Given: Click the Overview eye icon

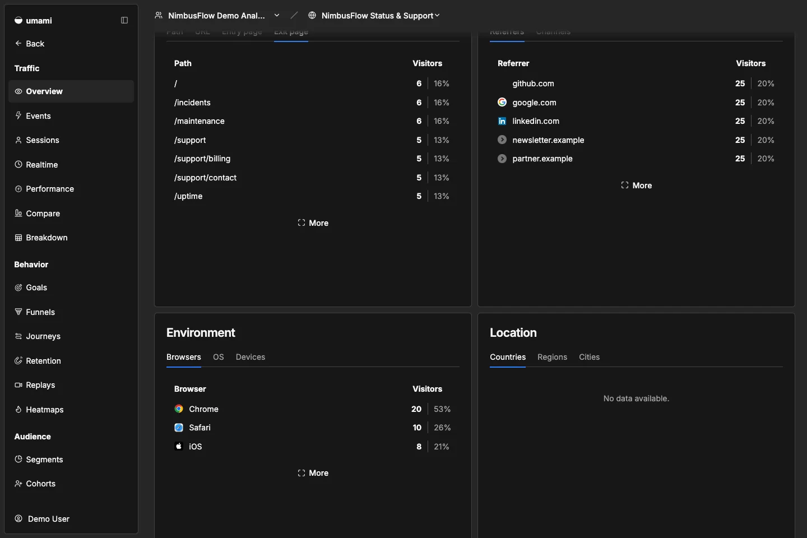Looking at the screenshot, I should click(x=18, y=91).
